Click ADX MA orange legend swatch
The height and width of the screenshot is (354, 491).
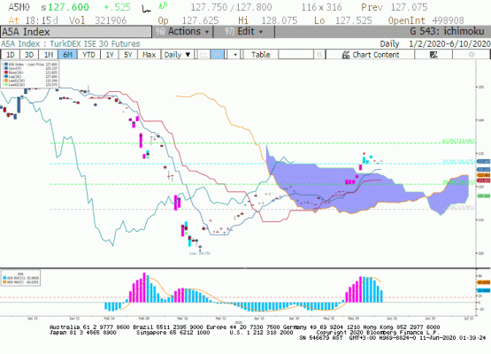point(4,282)
